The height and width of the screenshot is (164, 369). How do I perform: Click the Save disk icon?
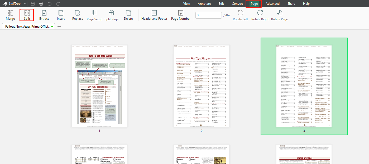pyautogui.click(x=33, y=4)
